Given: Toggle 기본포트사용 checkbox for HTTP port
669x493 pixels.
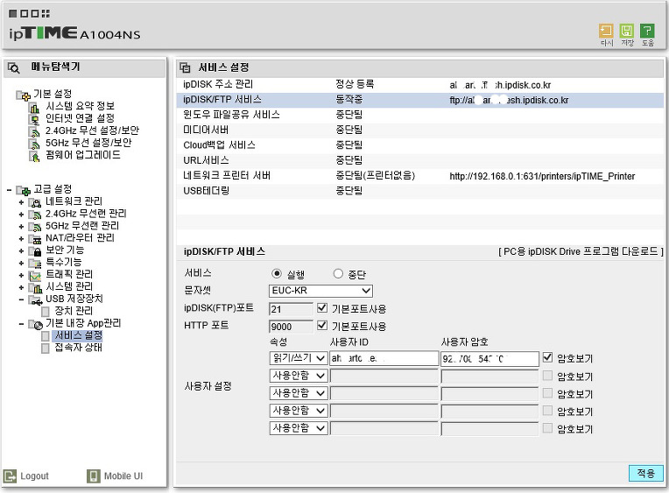Looking at the screenshot, I should tap(322, 325).
